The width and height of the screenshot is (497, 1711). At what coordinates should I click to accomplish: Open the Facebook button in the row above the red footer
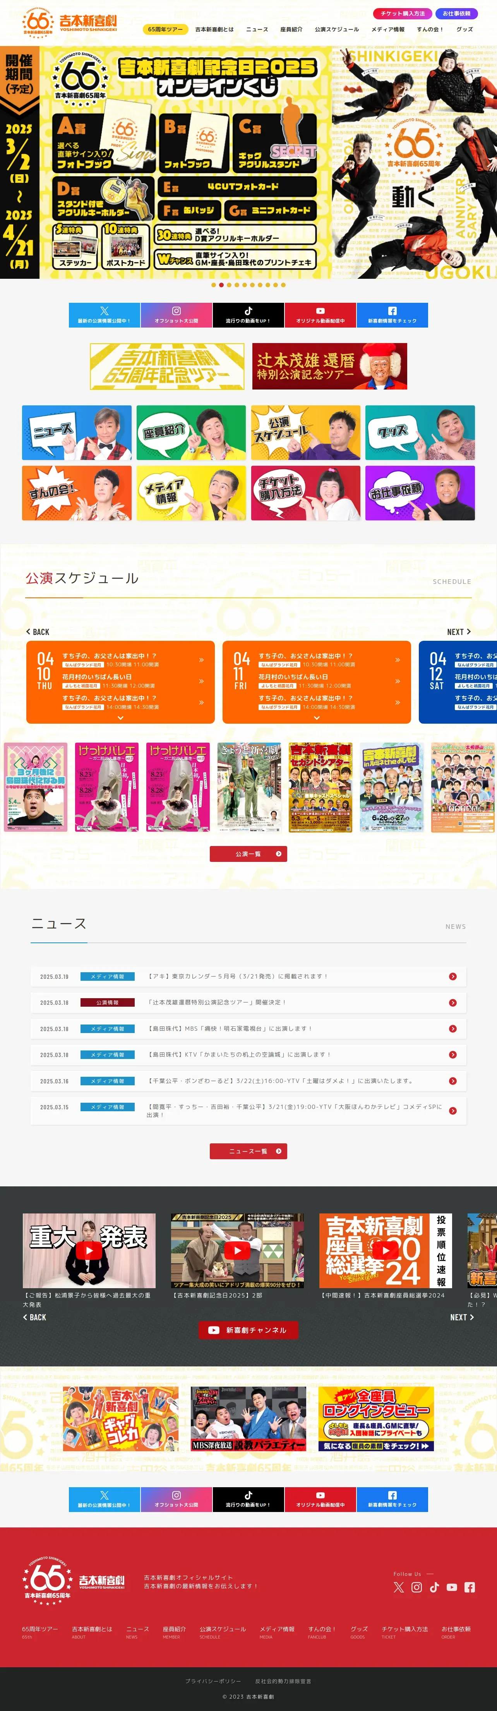(x=392, y=1499)
